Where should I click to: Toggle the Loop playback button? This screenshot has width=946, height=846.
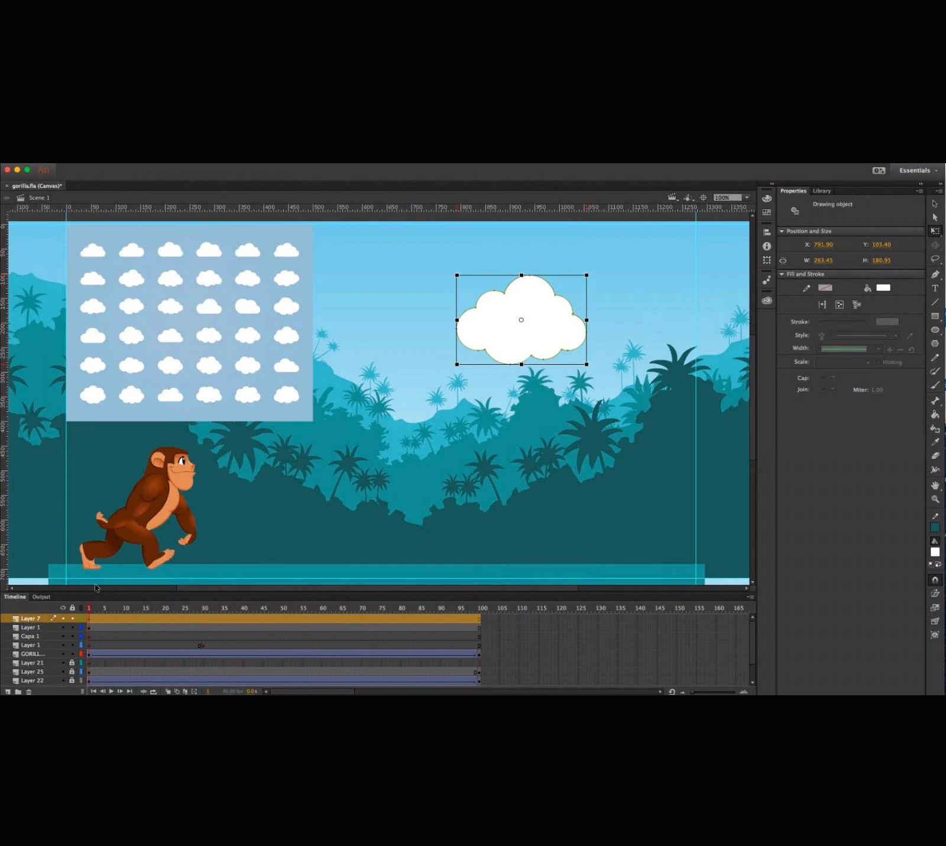tap(154, 692)
